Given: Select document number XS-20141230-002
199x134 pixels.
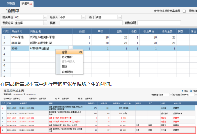Looking at the screenshot, I should point(27,125).
